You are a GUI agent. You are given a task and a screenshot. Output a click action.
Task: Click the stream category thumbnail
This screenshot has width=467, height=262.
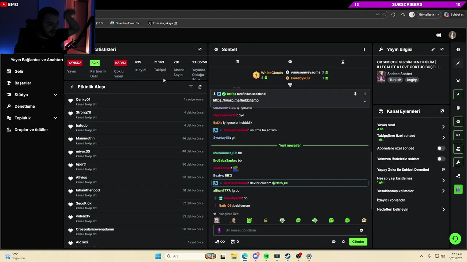coord(381,77)
